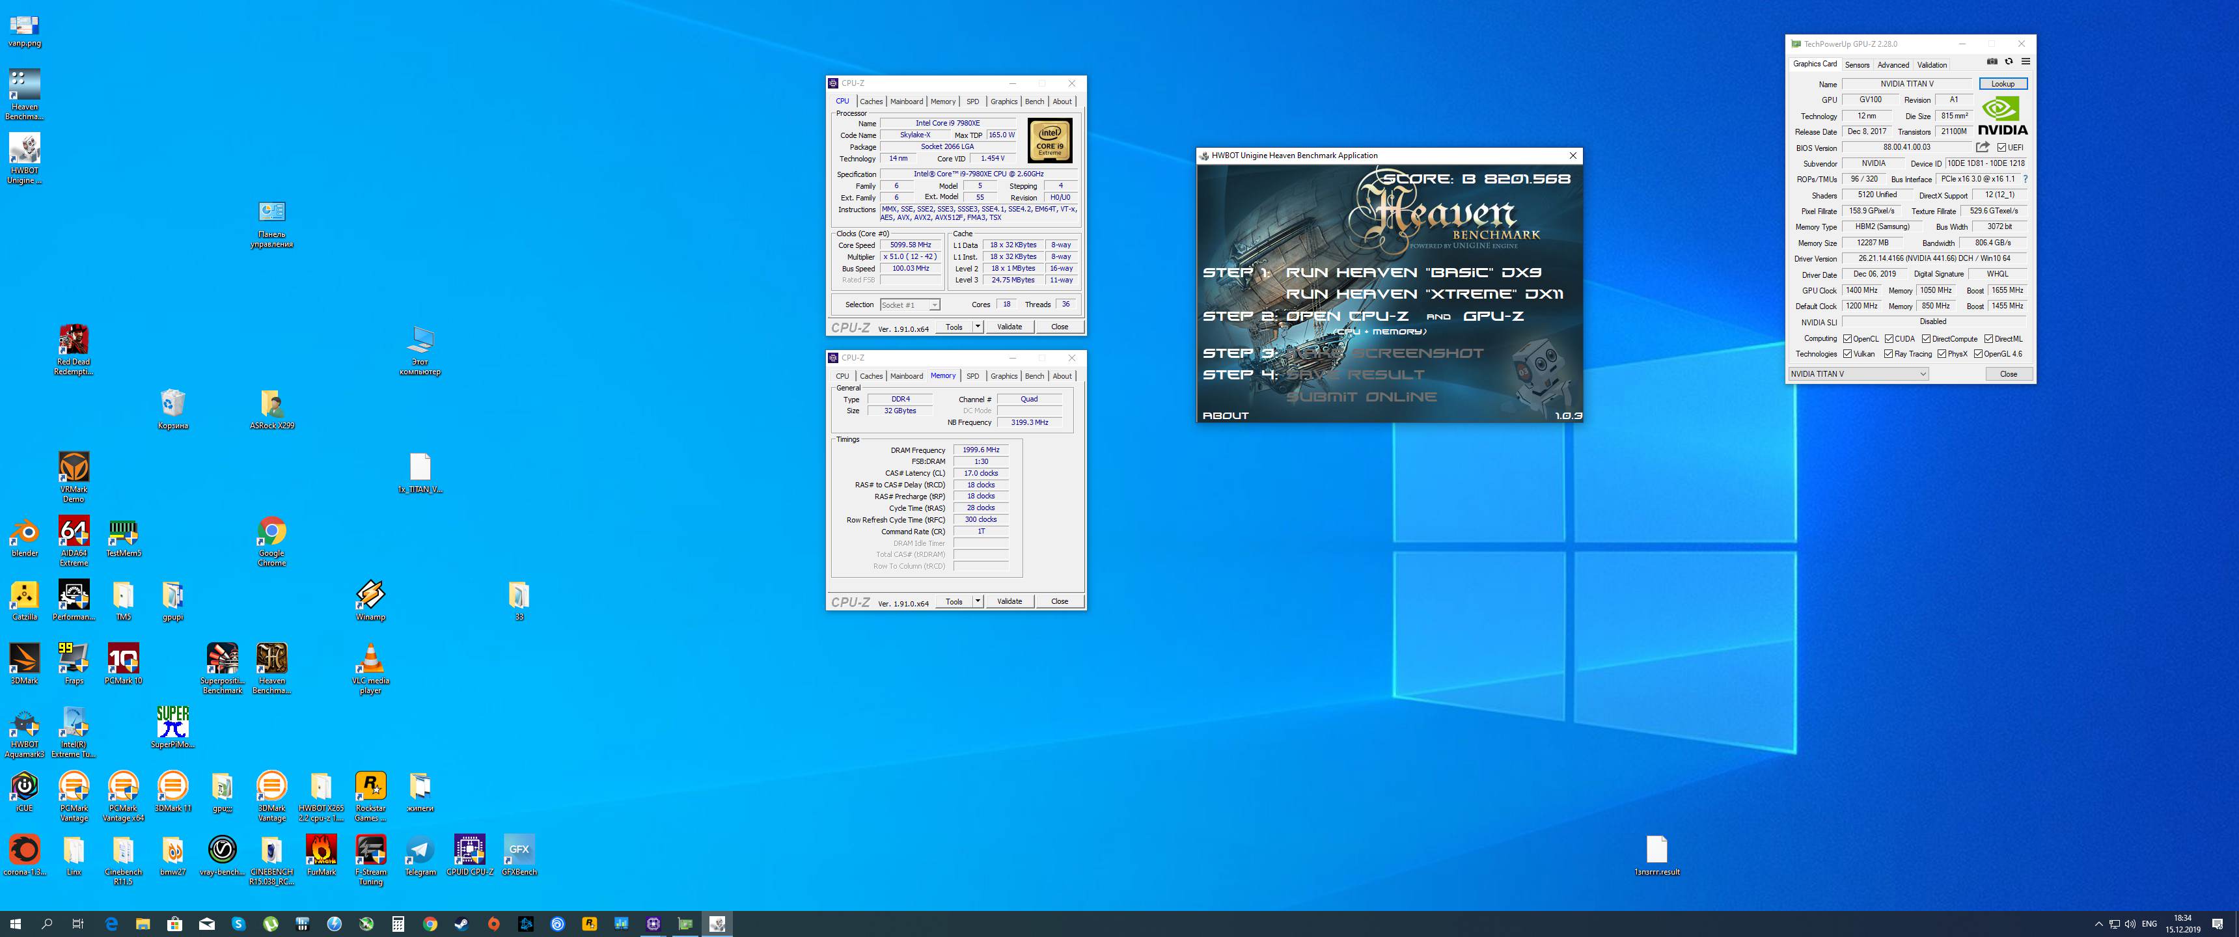Open Steam from the taskbar
Screen dimensions: 2239x937
[461, 924]
